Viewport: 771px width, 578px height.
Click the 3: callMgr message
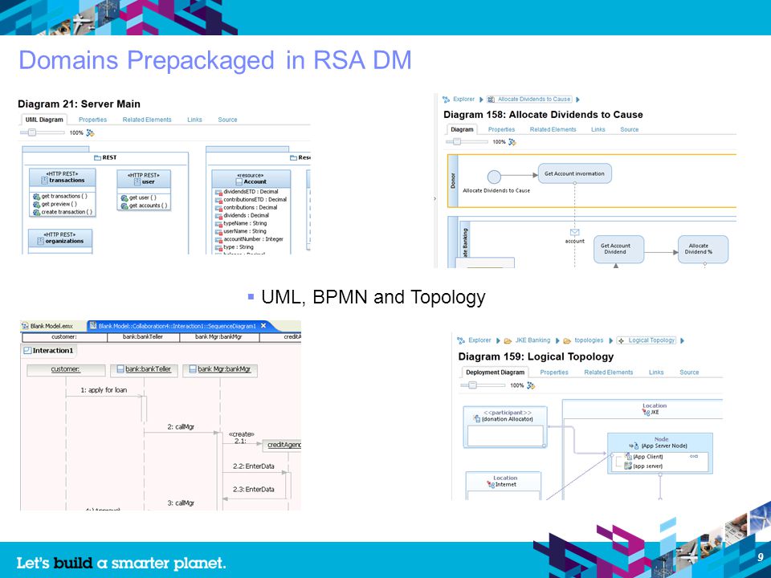pyautogui.click(x=181, y=503)
